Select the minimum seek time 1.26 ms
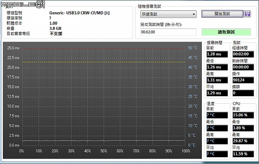The image size is (259, 164). pyautogui.click(x=217, y=67)
